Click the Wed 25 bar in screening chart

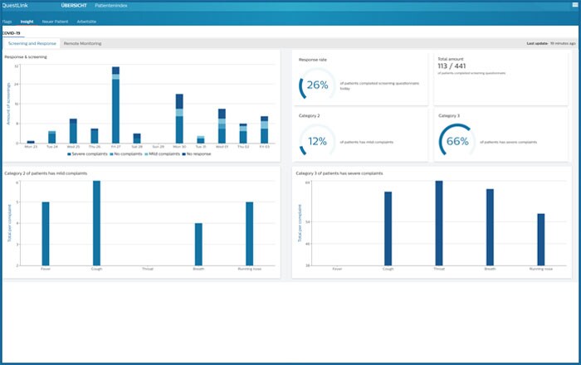click(x=73, y=131)
